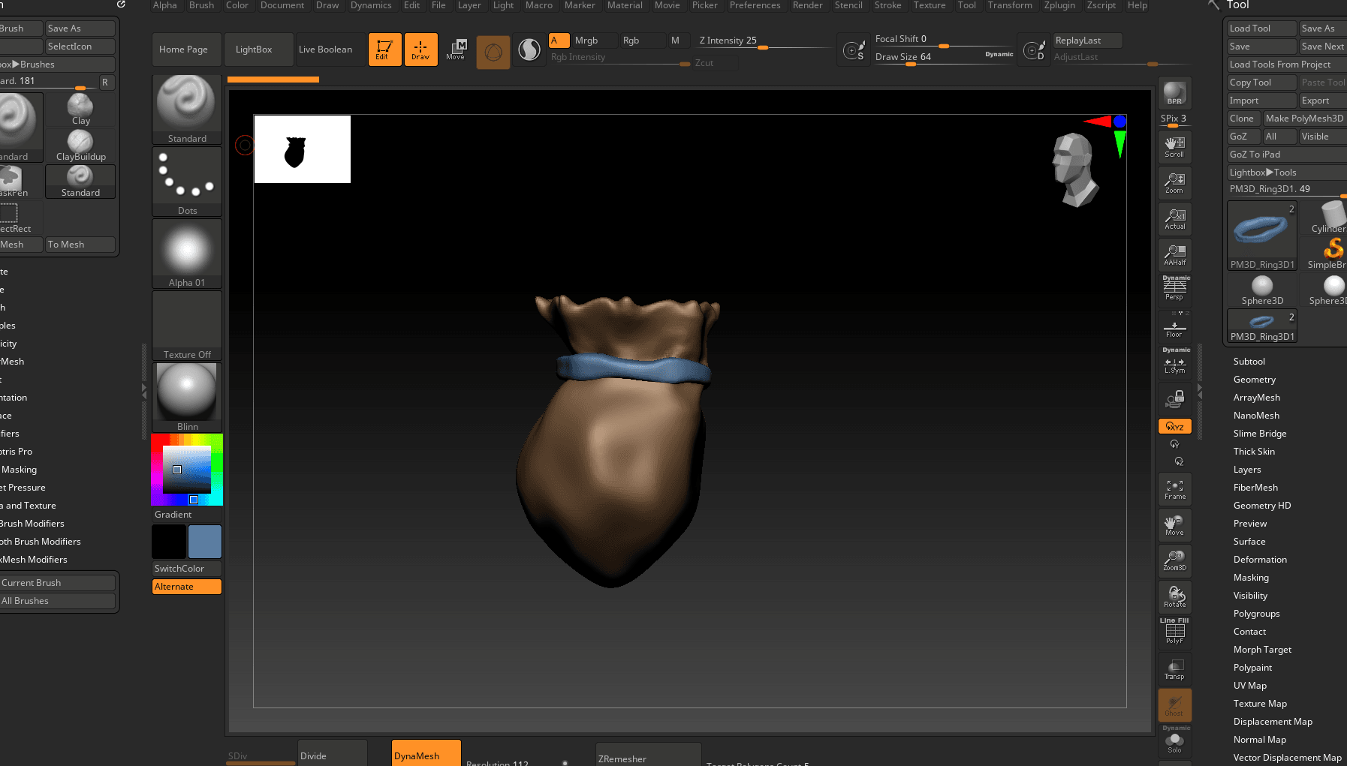This screenshot has width=1347, height=766.
Task: Open the Preferences menu
Action: coord(755,5)
